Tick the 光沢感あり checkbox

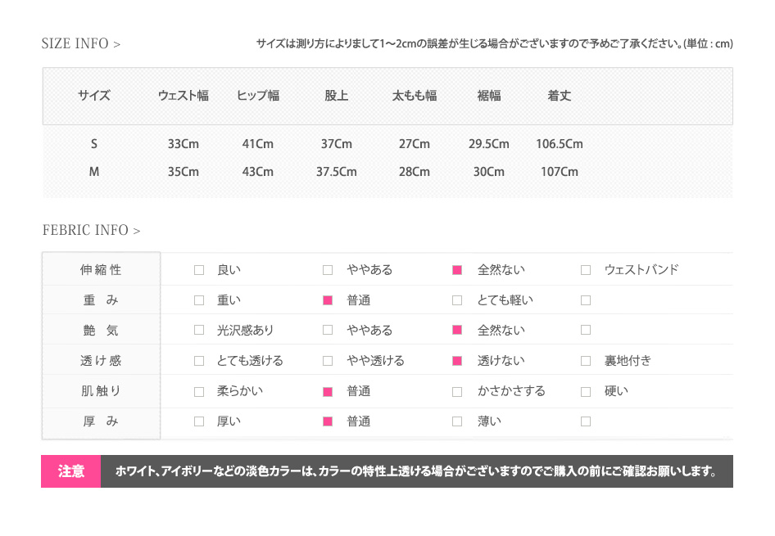199,330
